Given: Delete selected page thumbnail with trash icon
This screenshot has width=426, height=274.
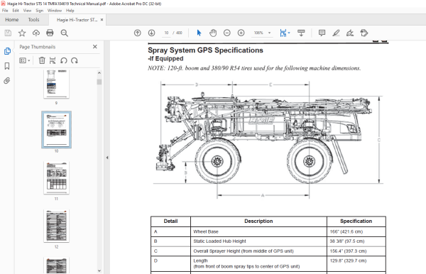Looking at the screenshot, I should [x=42, y=60].
